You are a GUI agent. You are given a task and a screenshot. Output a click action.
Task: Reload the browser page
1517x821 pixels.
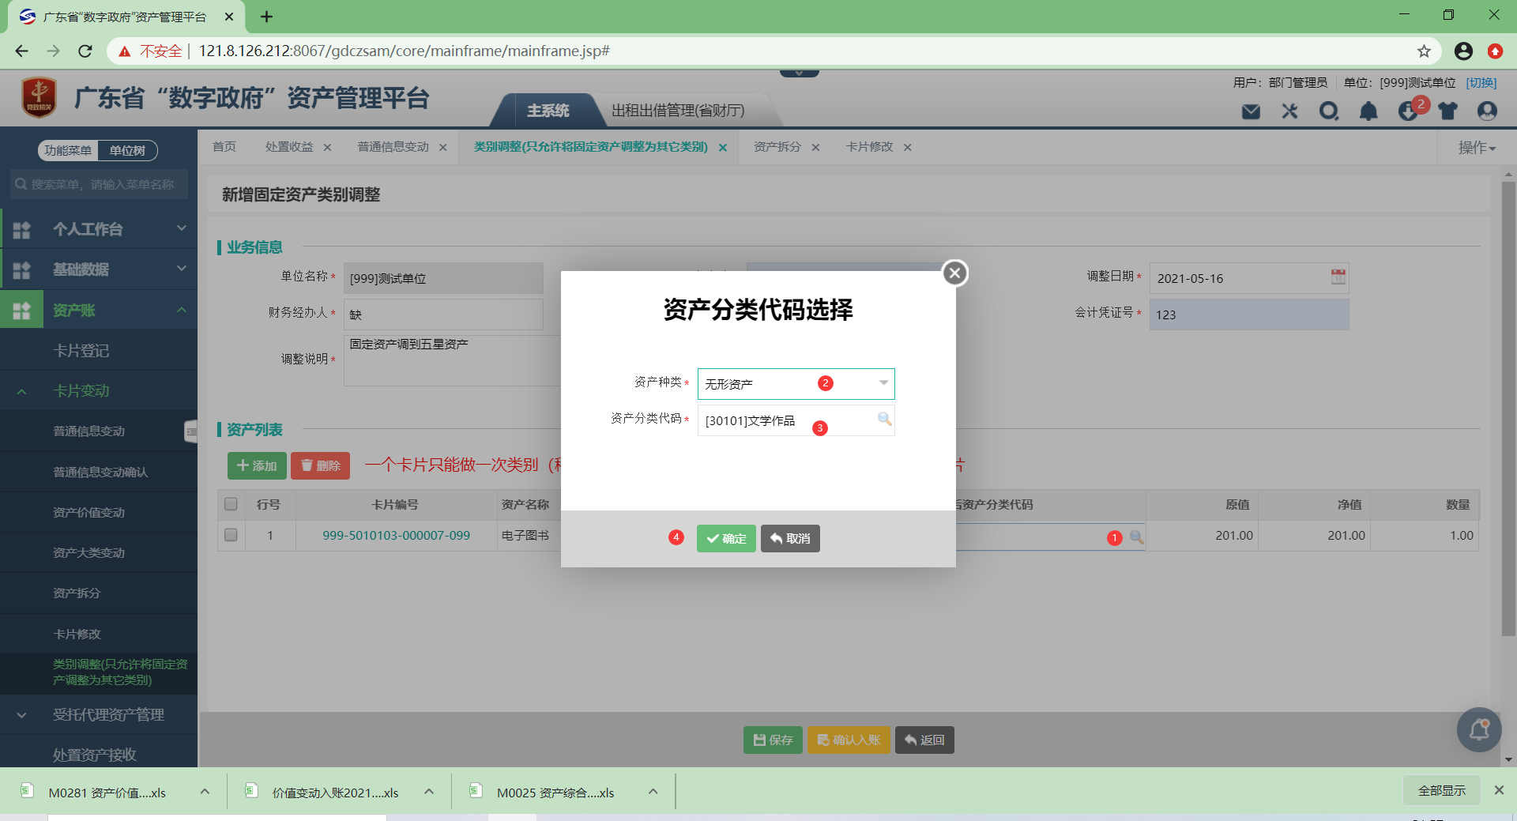[x=85, y=51]
